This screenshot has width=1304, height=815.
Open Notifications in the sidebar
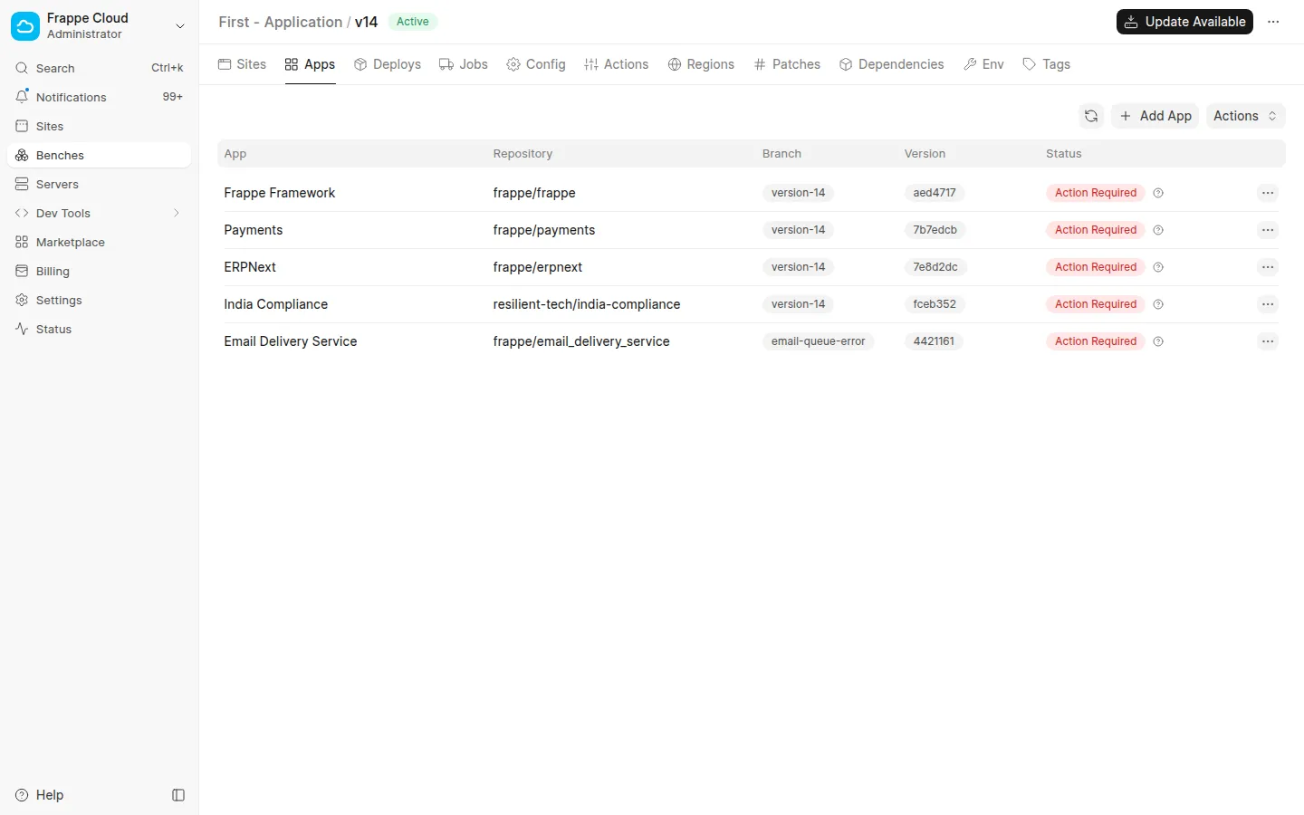click(99, 97)
